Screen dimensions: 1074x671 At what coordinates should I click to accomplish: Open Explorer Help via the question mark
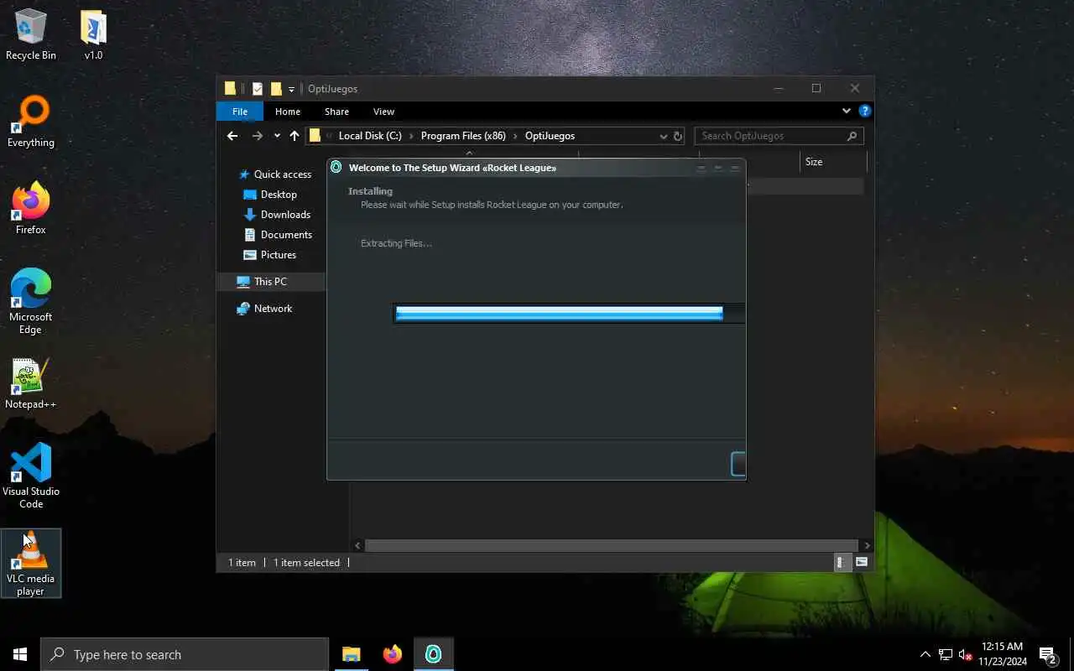pos(864,111)
